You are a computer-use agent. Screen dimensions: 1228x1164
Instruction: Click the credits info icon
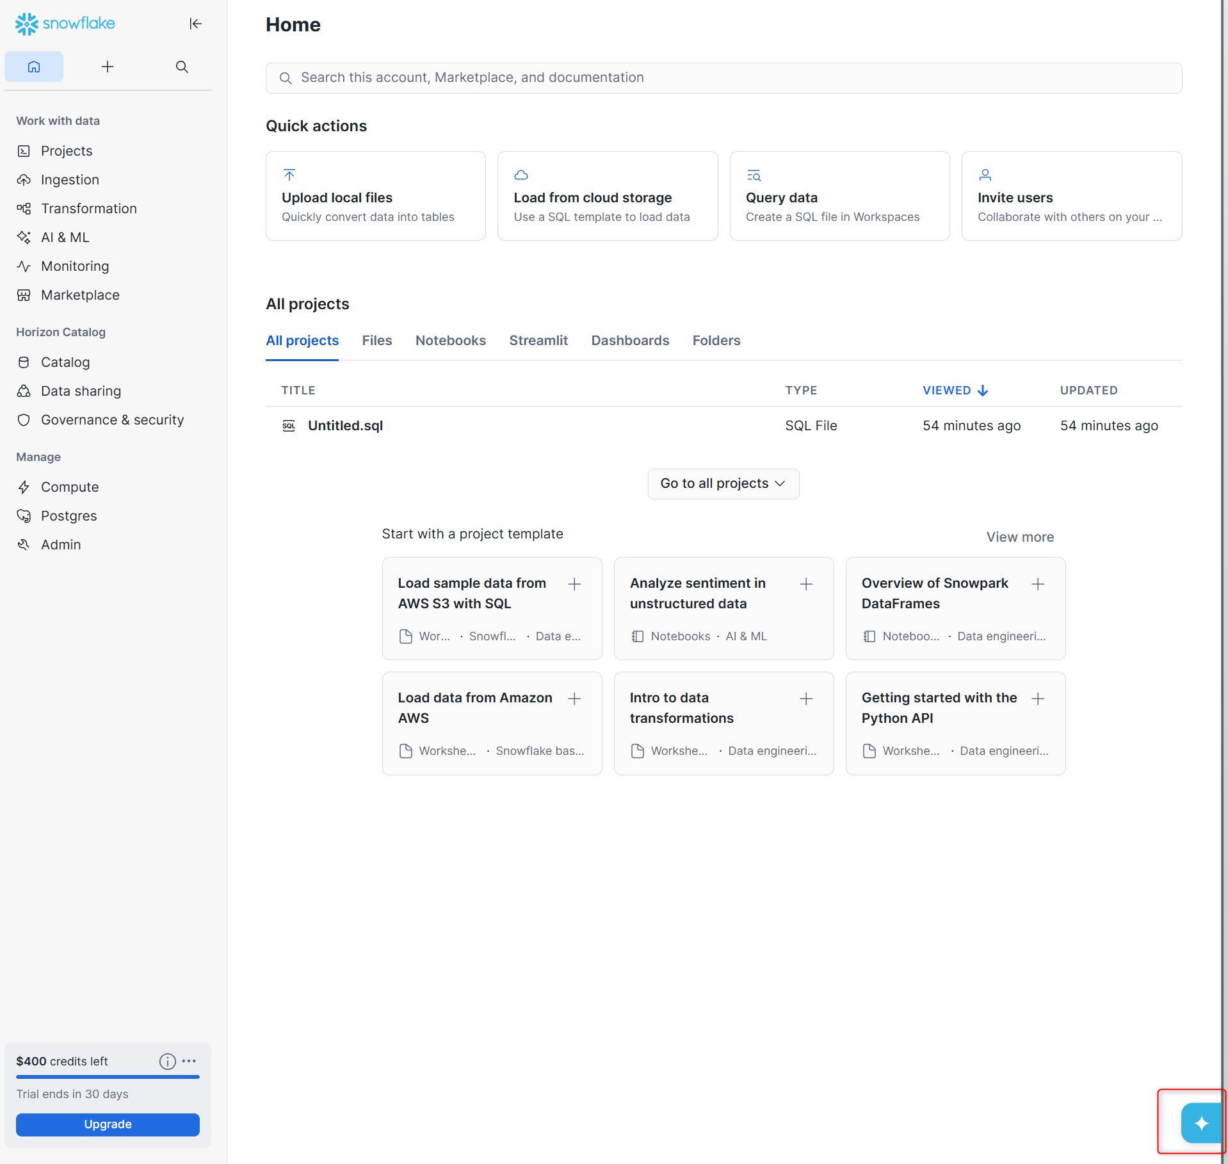167,1062
